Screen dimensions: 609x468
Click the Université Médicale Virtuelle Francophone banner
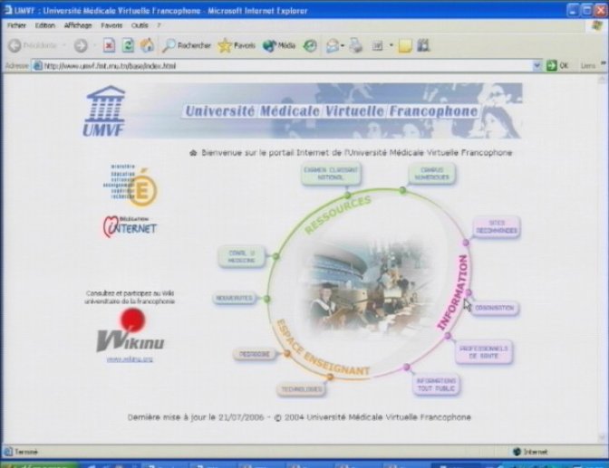pyautogui.click(x=332, y=111)
